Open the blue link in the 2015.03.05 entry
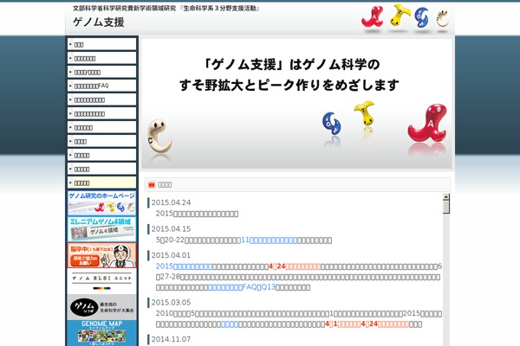The height and width of the screenshot is (346, 520). point(230,324)
